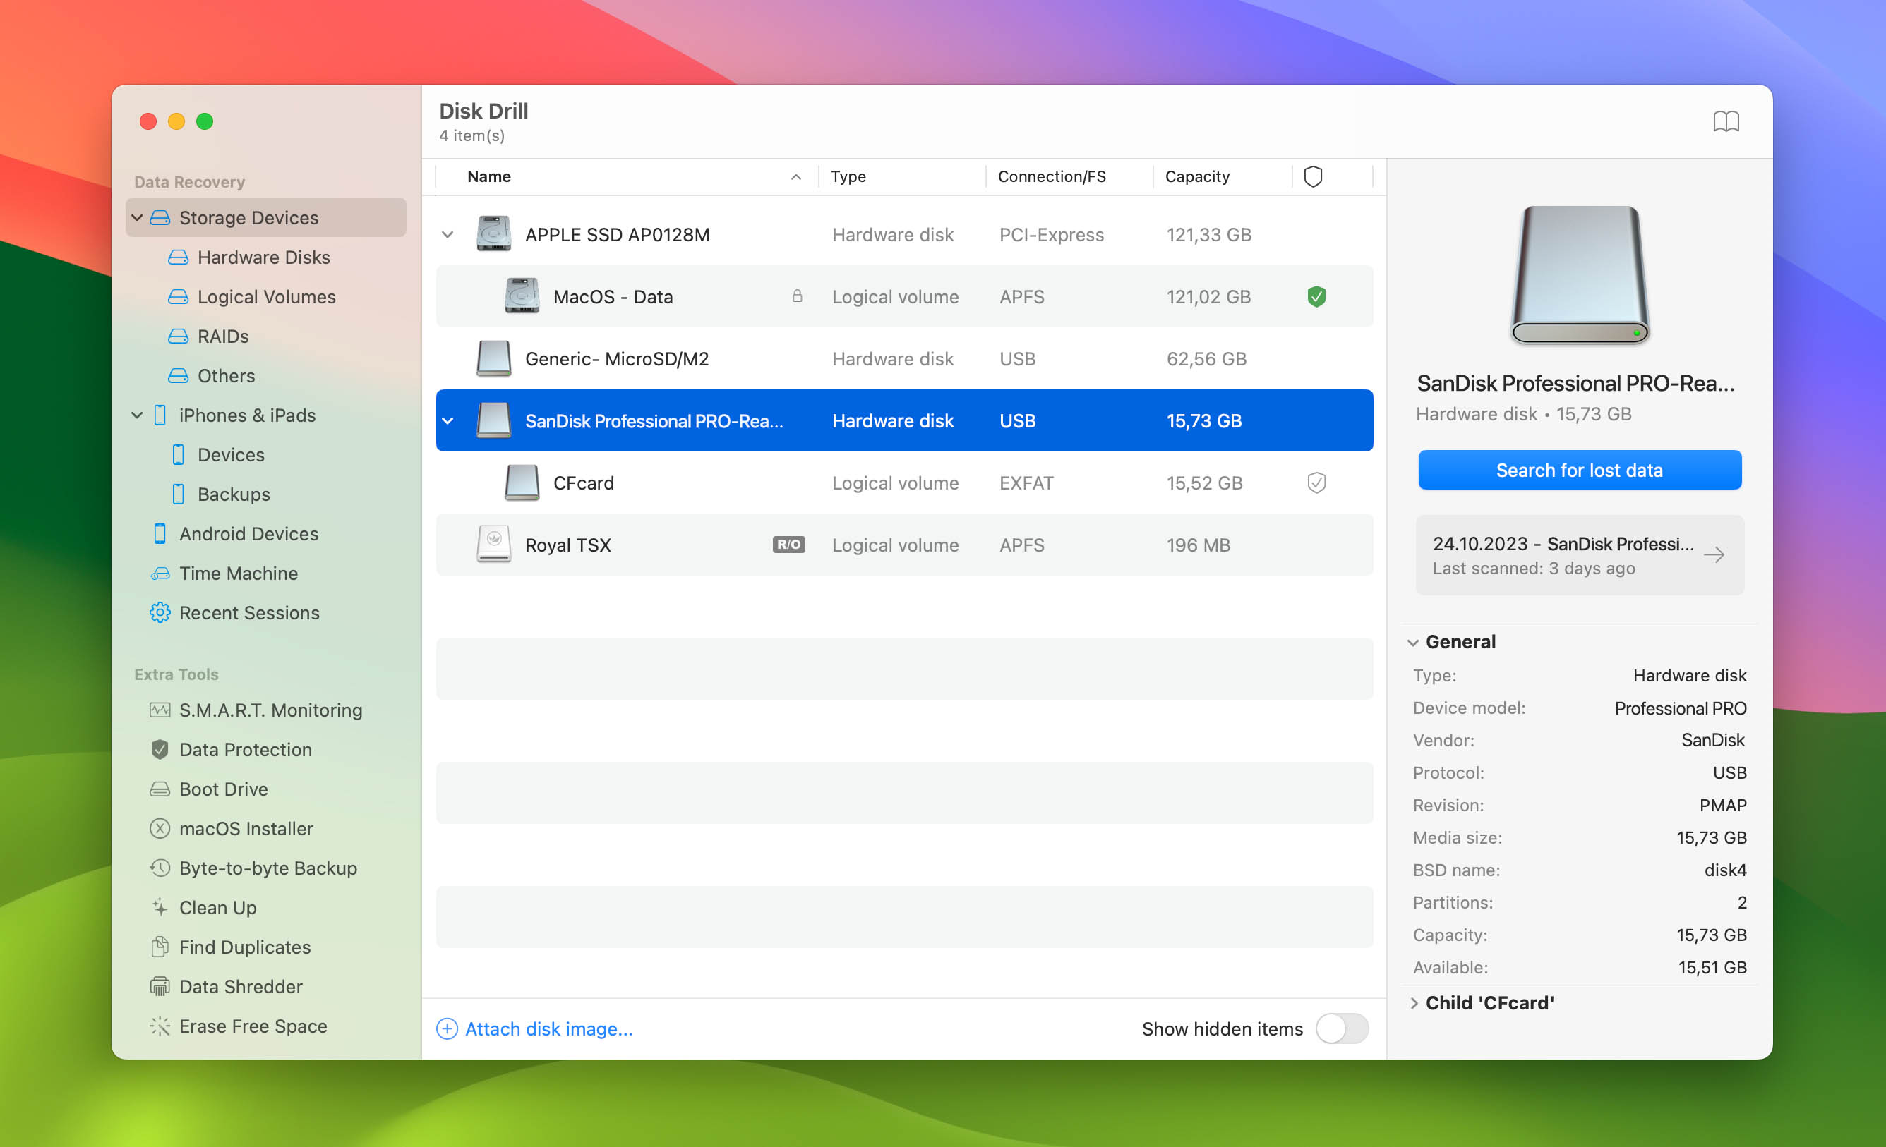The height and width of the screenshot is (1147, 1886).
Task: Open Boot Drive tool
Action: click(225, 789)
